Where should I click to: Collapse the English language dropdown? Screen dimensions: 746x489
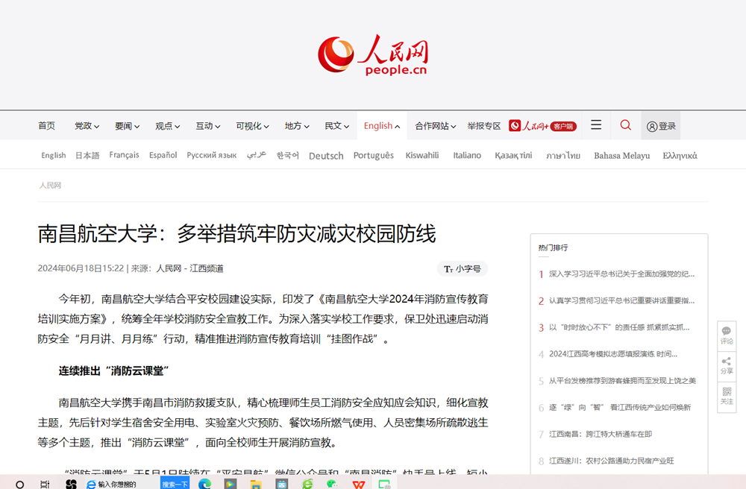[382, 125]
